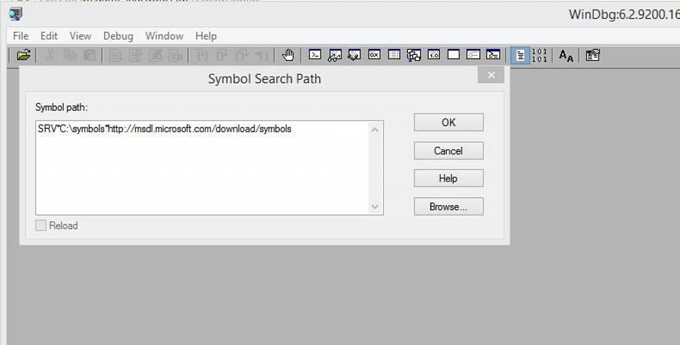Screen dimensions: 680x345
Task: Open the Command window toolbar icon
Action: pos(315,55)
